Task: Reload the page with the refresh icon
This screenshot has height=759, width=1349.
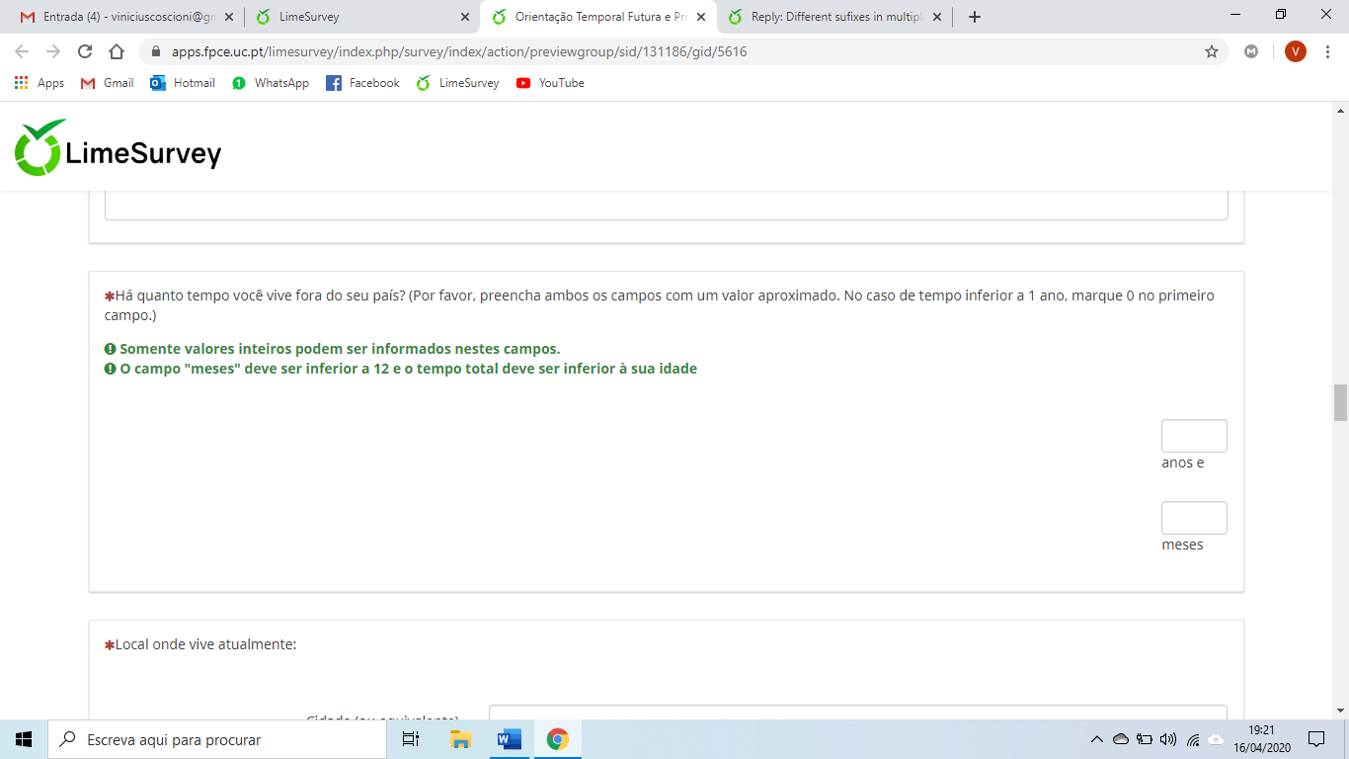Action: 85,51
